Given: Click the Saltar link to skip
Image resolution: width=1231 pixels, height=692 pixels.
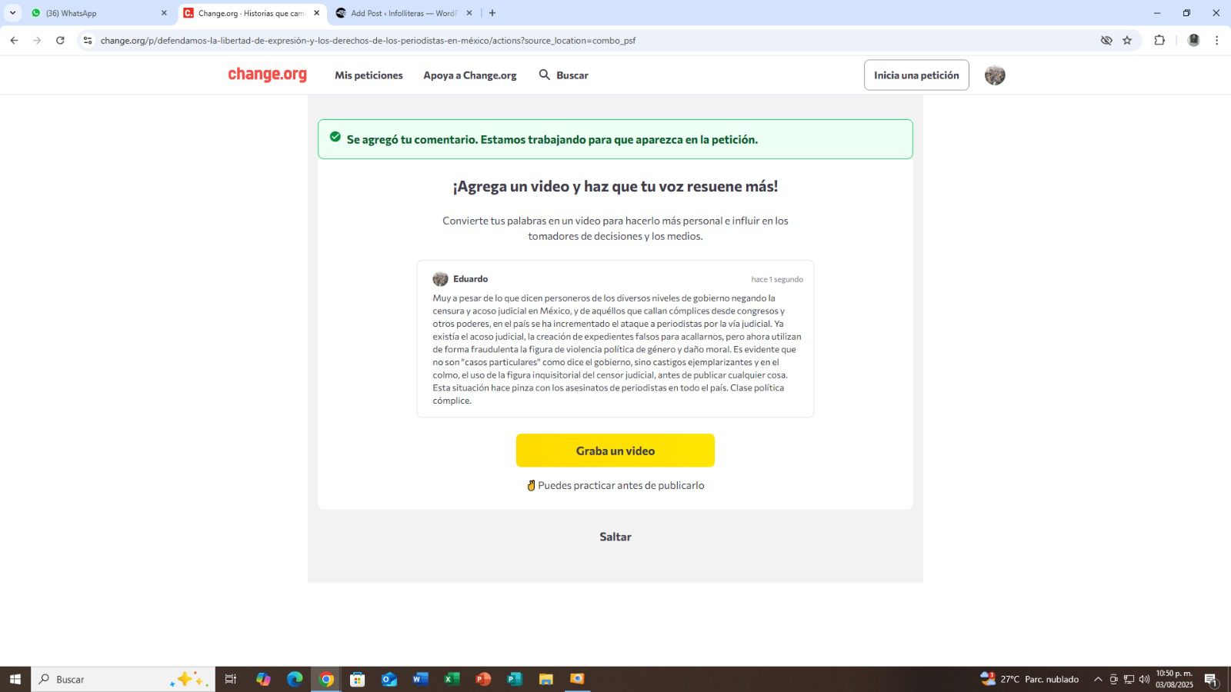Looking at the screenshot, I should point(615,537).
